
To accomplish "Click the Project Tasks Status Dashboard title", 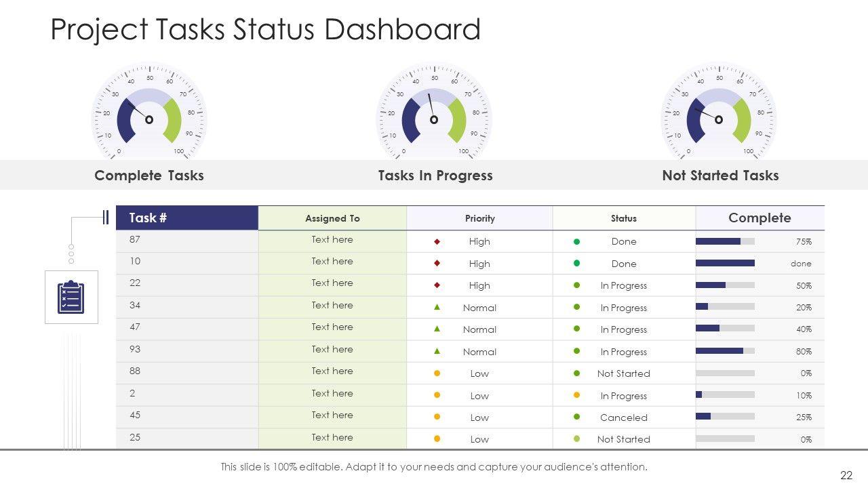I will 266,30.
